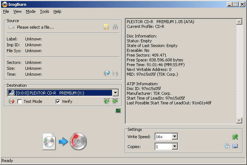Image resolution: width=247 pixels, height=165 pixels.
Task: Click the green running man speed icon
Action: [x=235, y=137]
